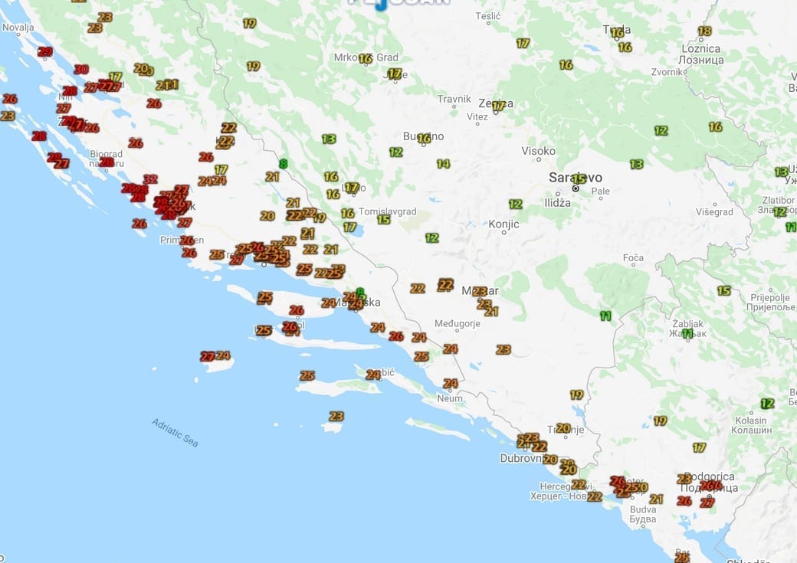Click the Neum town label
This screenshot has width=797, height=563.
[x=450, y=398]
